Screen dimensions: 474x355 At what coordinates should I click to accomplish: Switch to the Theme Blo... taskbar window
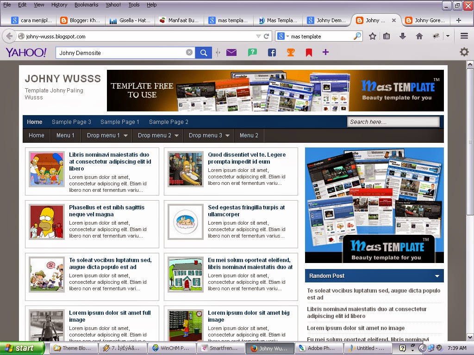coord(73,348)
